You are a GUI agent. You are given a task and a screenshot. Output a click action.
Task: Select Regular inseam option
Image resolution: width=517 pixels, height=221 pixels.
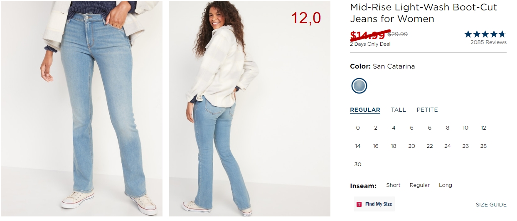point(420,185)
